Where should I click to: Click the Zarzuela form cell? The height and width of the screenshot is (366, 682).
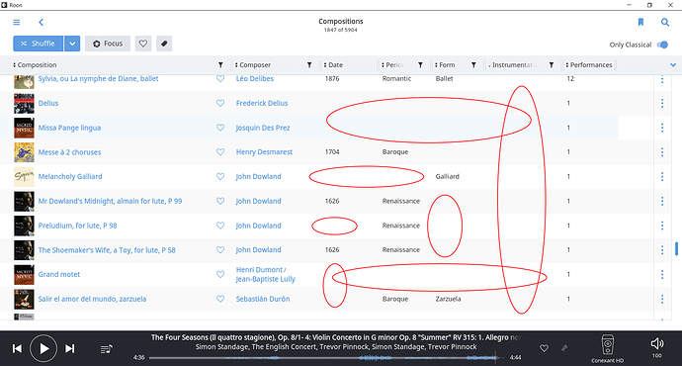(x=448, y=299)
